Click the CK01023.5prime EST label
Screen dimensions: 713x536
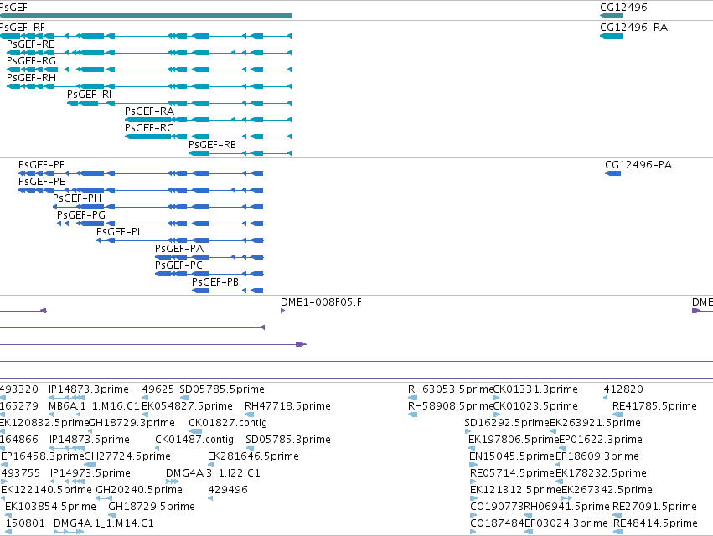[x=535, y=406]
